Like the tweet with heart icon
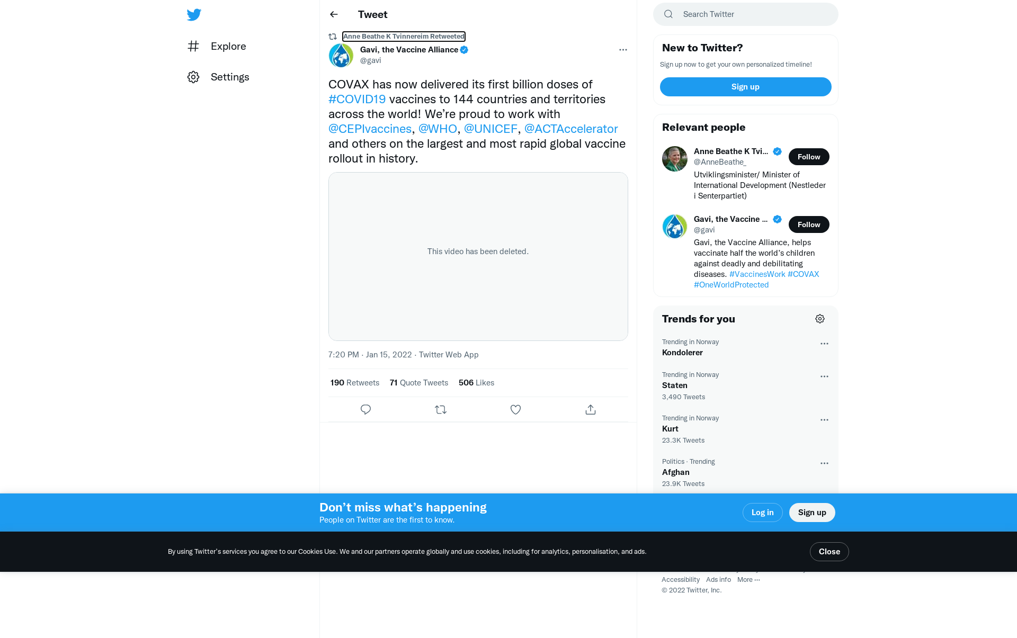Image resolution: width=1017 pixels, height=638 pixels. (x=515, y=409)
